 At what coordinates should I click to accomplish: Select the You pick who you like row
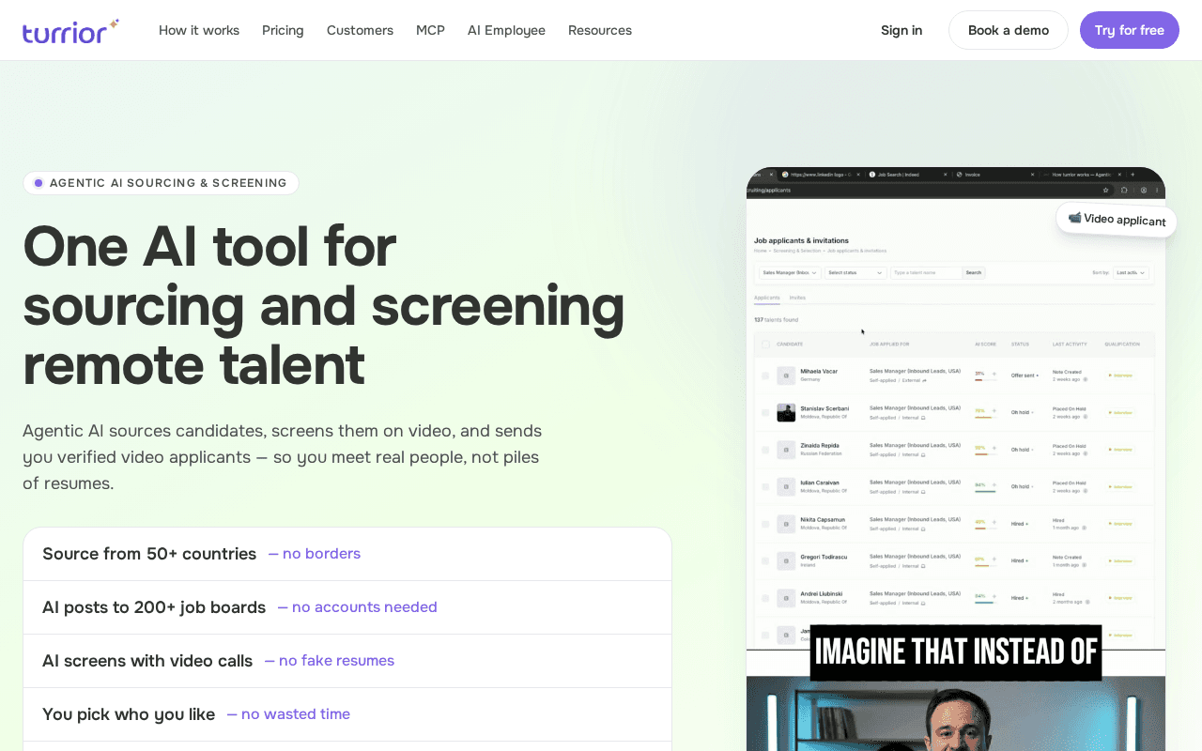coord(347,714)
